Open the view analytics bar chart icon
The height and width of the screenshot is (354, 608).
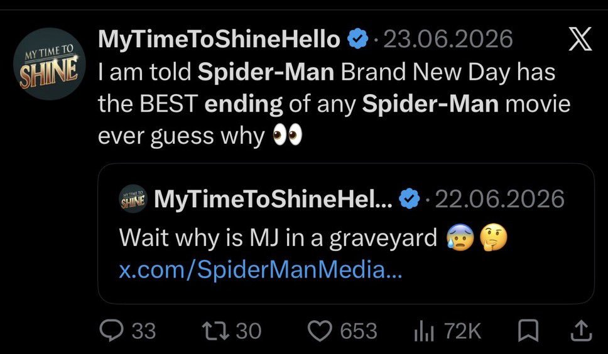(424, 331)
